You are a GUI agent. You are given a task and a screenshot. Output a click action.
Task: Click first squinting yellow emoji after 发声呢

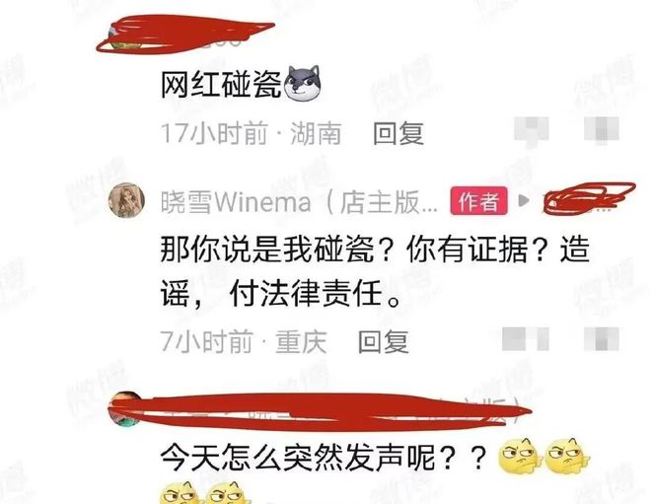click(x=520, y=457)
